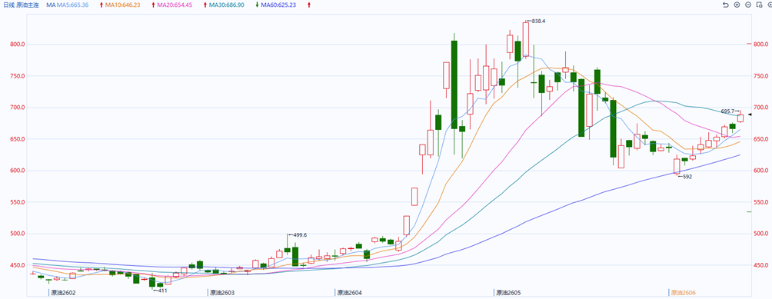The image size is (772, 299).
Task: Click the undo/back arrow icon
Action: pos(725,5)
